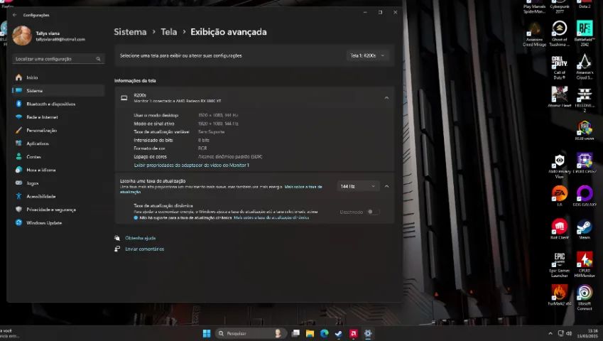Open the Ubisoft Connect desktop icon

point(584,297)
